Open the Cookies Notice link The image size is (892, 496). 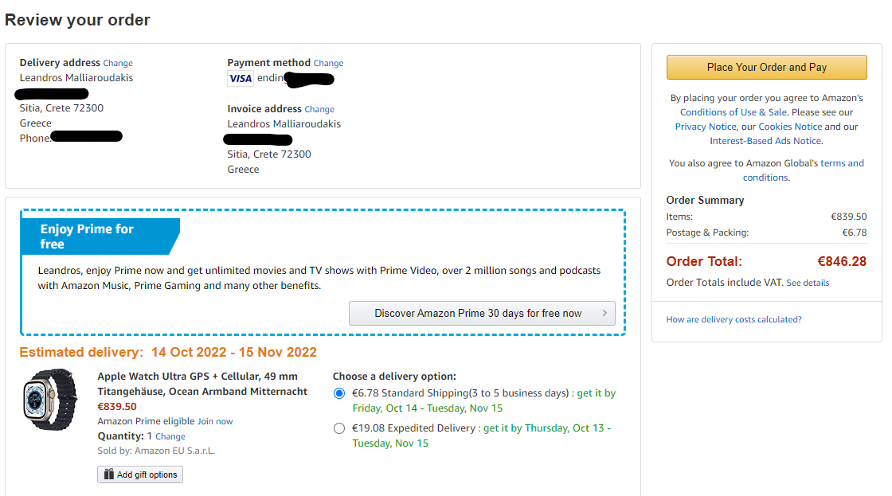pos(790,127)
